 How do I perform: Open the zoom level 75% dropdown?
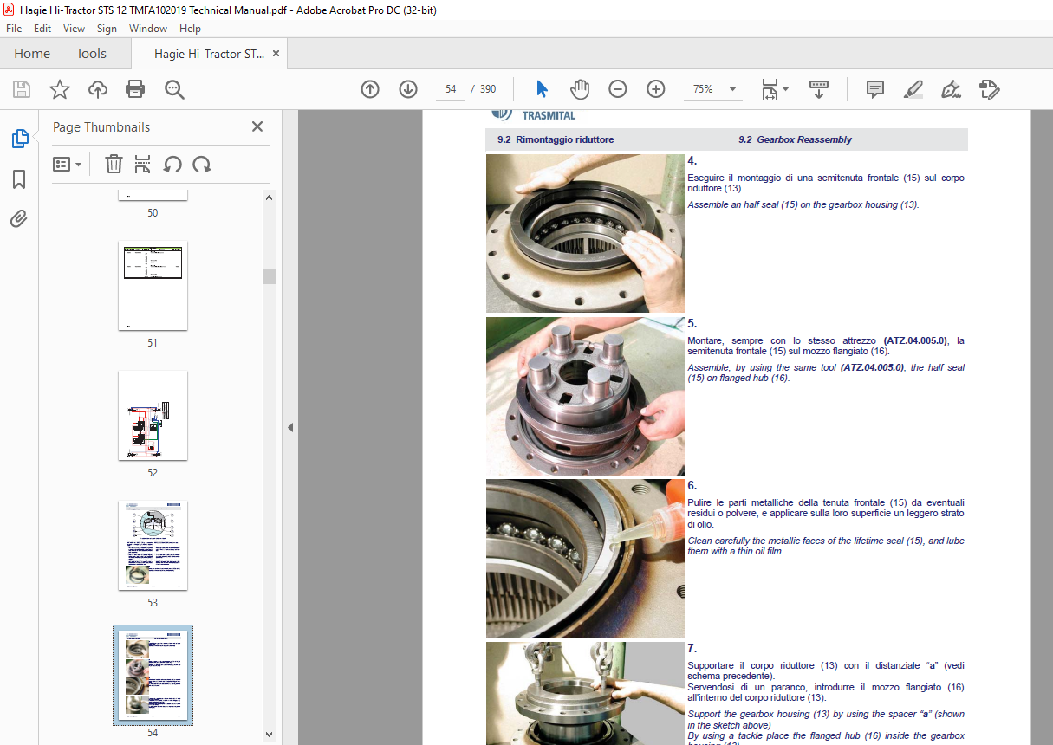click(732, 89)
